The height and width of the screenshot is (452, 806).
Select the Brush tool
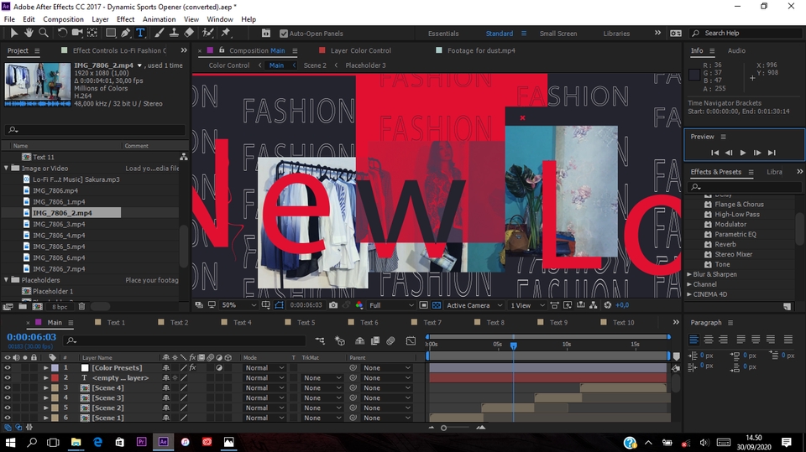click(x=160, y=33)
